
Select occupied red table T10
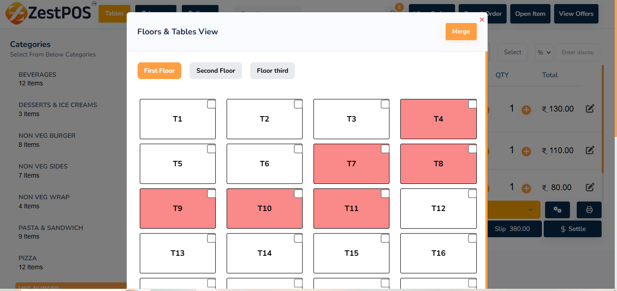[x=264, y=209]
